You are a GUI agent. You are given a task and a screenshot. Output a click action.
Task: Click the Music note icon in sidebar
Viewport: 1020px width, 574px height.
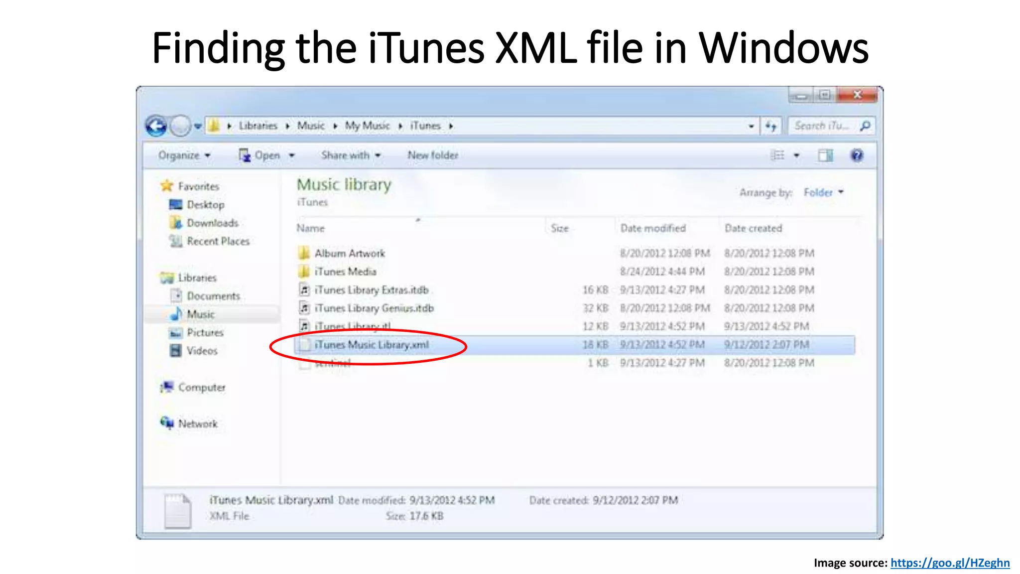tap(176, 314)
